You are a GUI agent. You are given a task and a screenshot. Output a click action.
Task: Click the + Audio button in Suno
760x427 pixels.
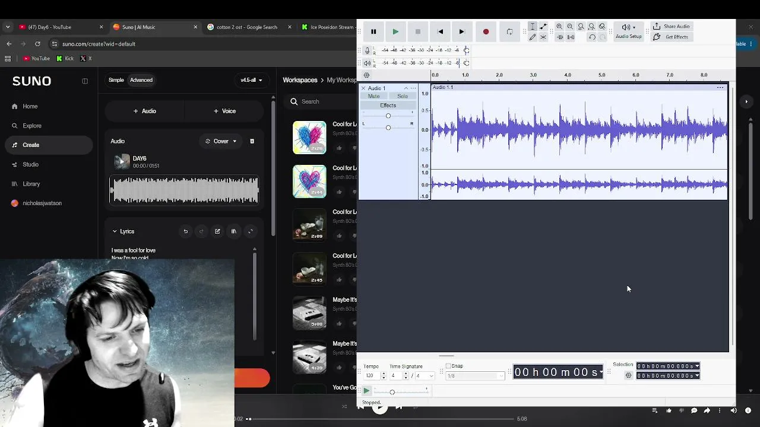pos(145,111)
